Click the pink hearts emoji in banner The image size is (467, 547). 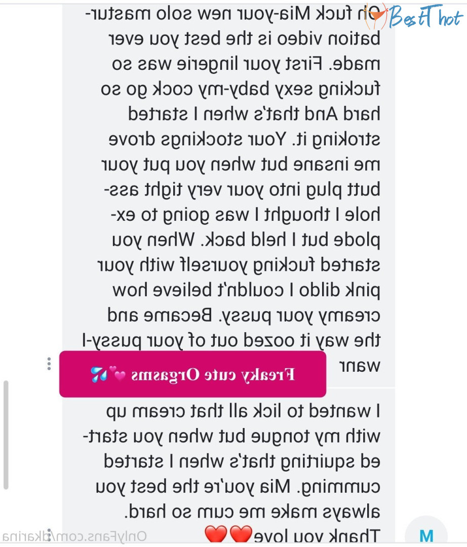tap(117, 373)
